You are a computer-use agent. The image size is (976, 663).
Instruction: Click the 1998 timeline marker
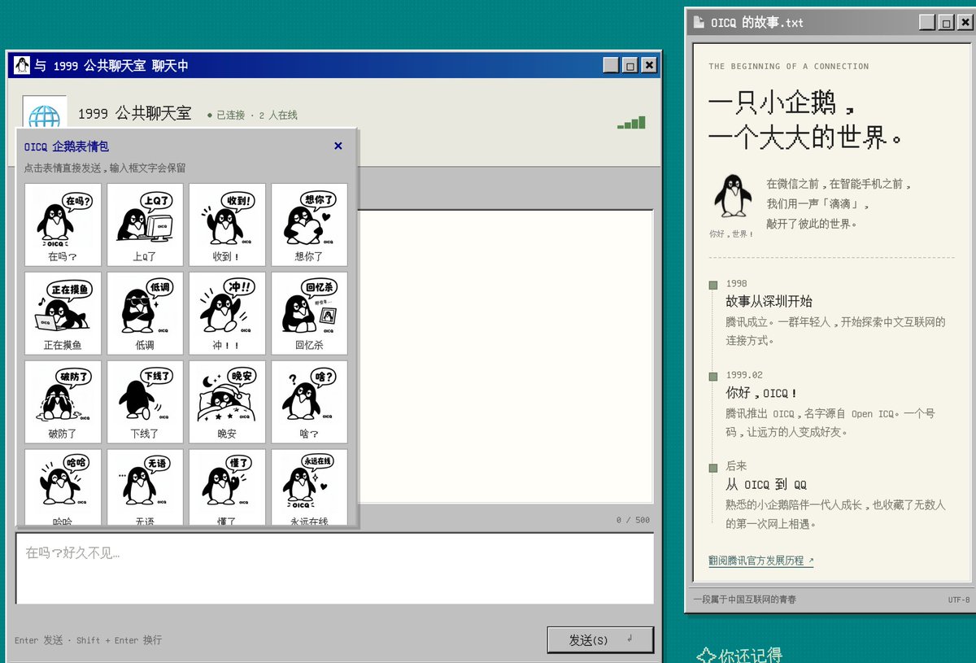[x=713, y=285]
